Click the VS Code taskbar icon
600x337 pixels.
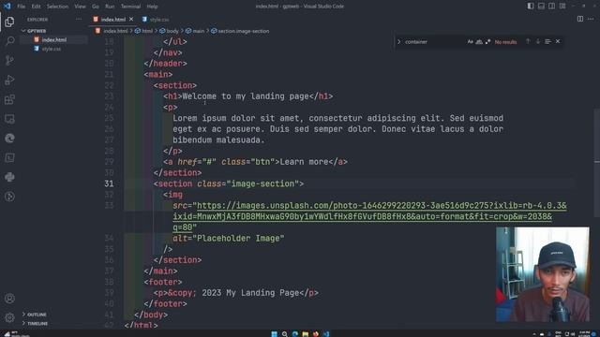tap(326, 334)
